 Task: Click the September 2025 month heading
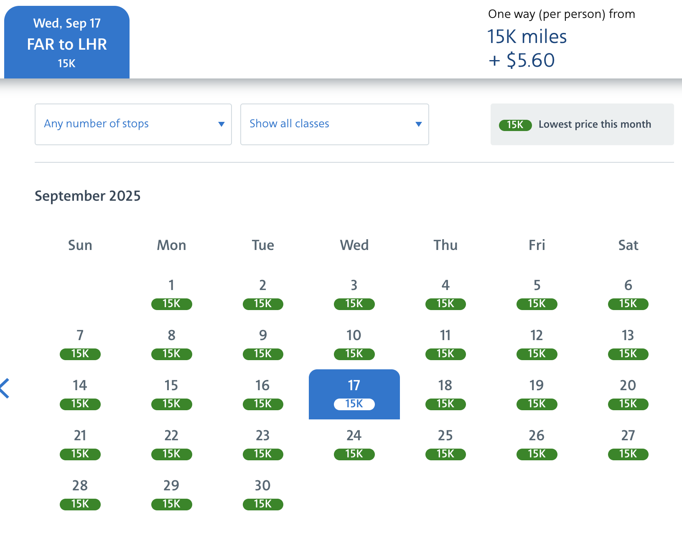[88, 196]
